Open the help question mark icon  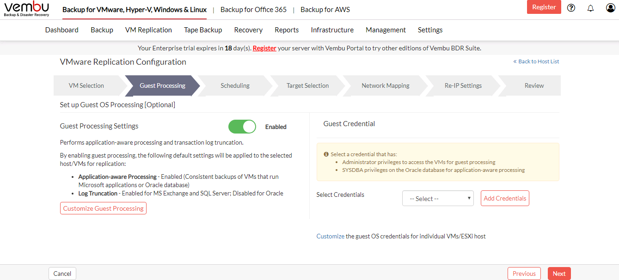[x=571, y=8]
